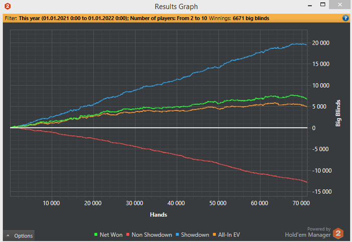The height and width of the screenshot is (242, 352).
Task: Click the red Non Showdown color swatch
Action: 128,234
